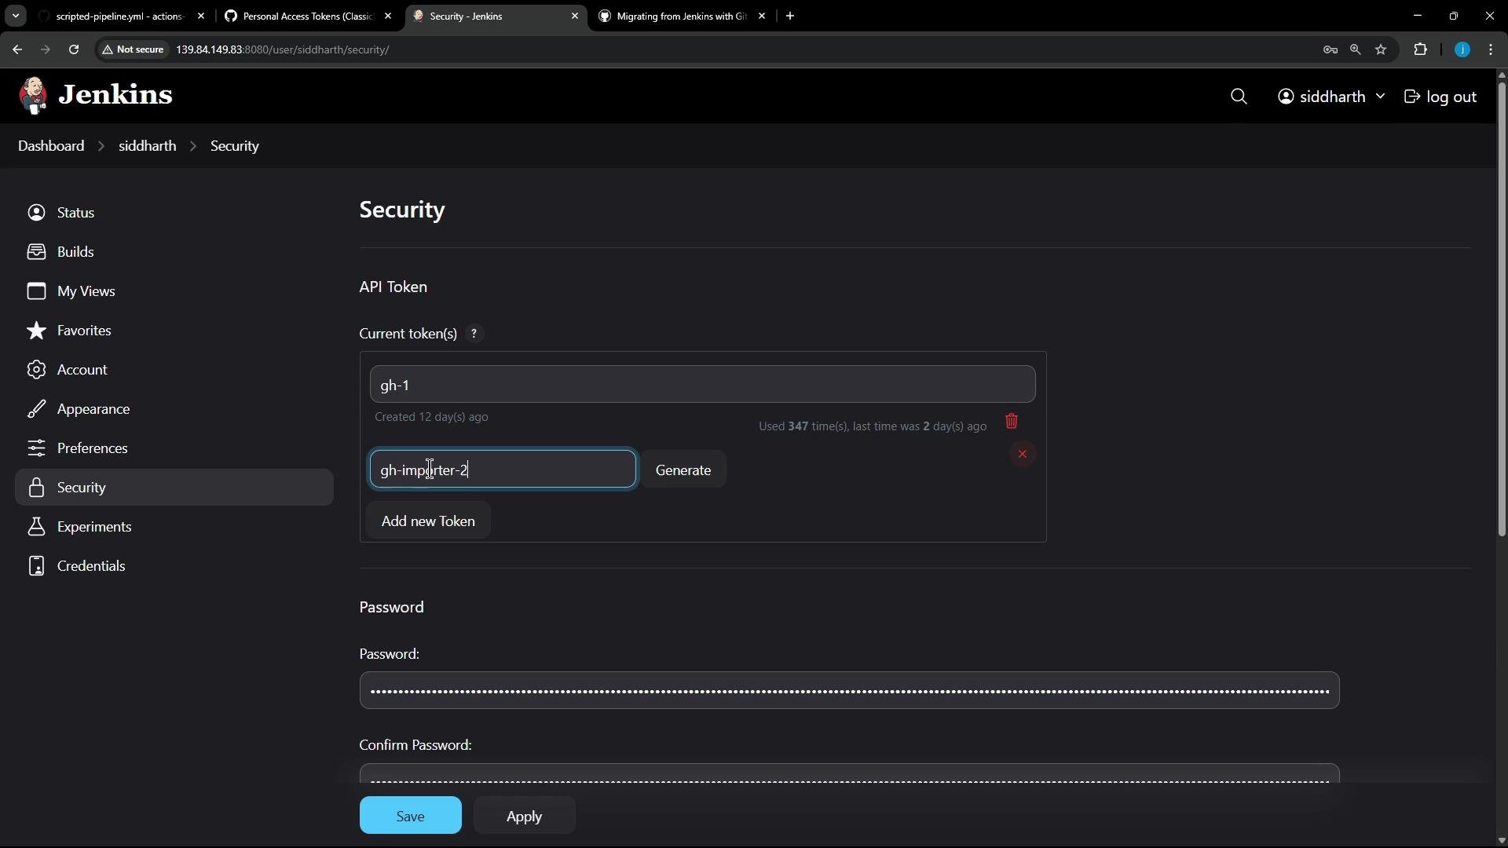This screenshot has width=1508, height=848.
Task: Open My Views in sidebar
Action: (174, 291)
